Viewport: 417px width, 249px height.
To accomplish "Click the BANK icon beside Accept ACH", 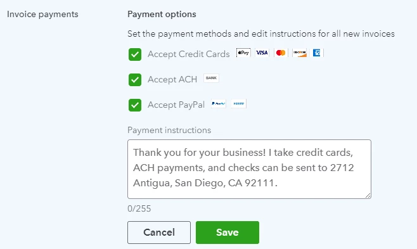I will pos(212,78).
